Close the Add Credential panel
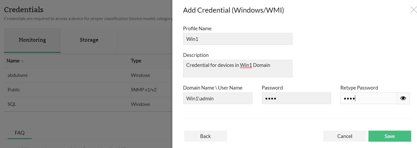This screenshot has width=417, height=148. (x=413, y=10)
